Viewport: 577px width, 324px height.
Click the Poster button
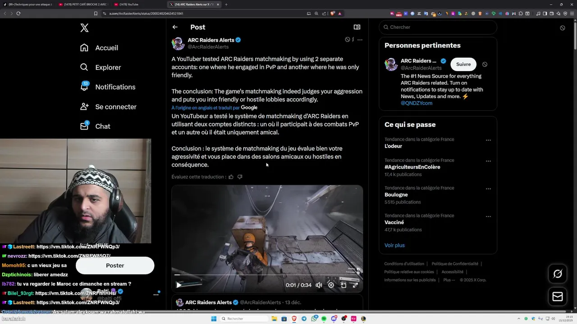pyautogui.click(x=115, y=265)
